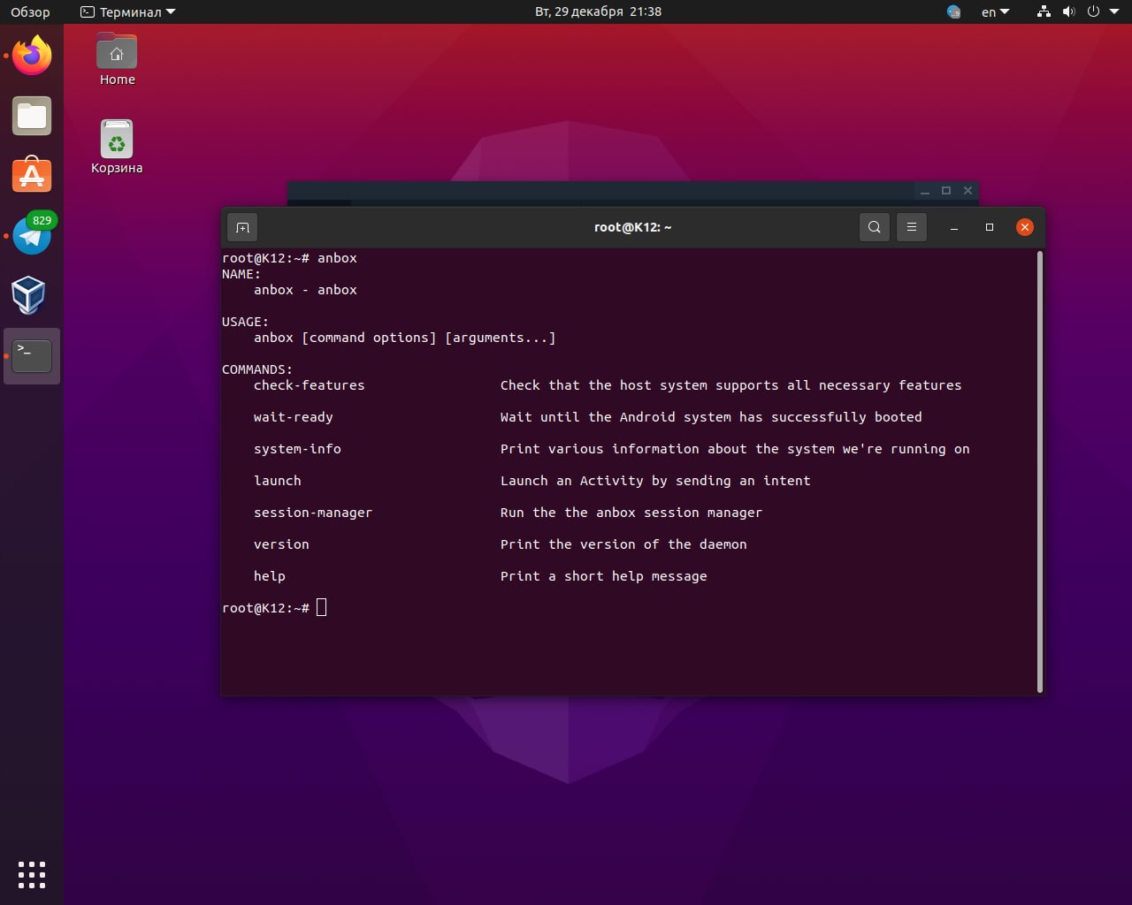Click 'Print the version of the daemon'

point(623,544)
